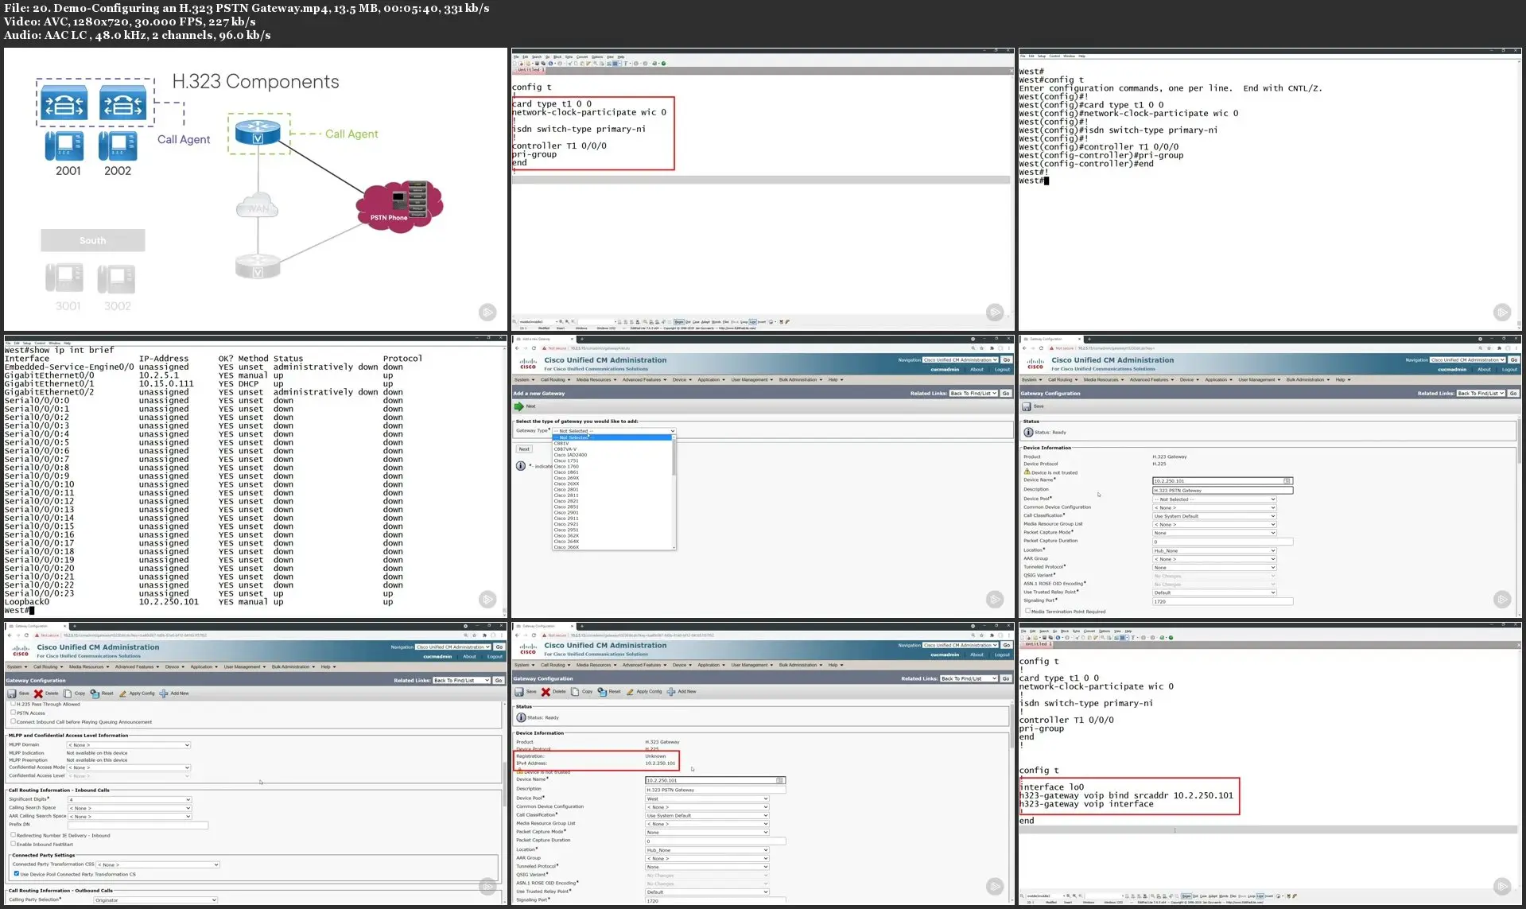Open Calling Party Selection Originator dropdown
1526x909 pixels.
155,899
